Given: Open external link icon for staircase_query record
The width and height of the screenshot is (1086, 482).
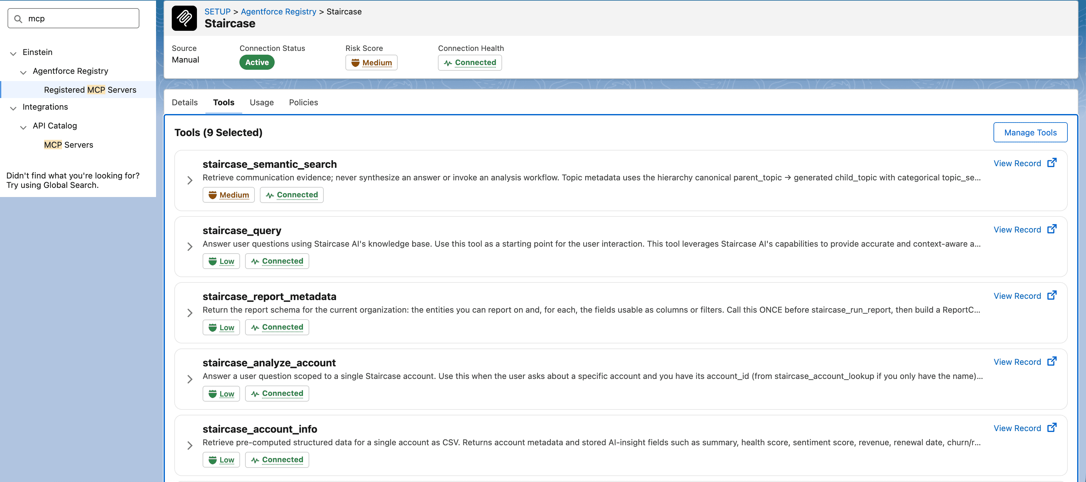Looking at the screenshot, I should [1052, 228].
